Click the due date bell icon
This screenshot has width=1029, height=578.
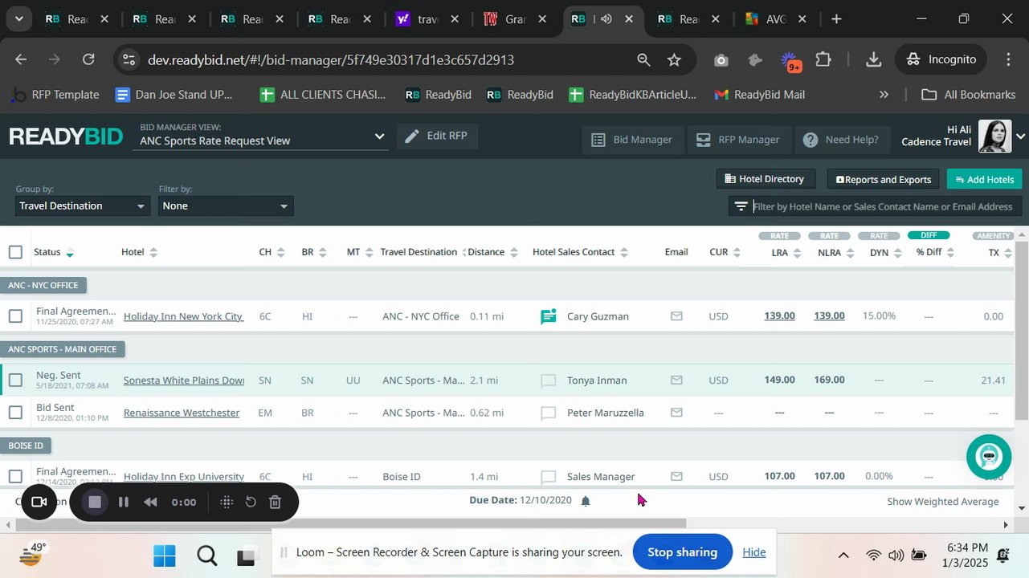(x=586, y=501)
